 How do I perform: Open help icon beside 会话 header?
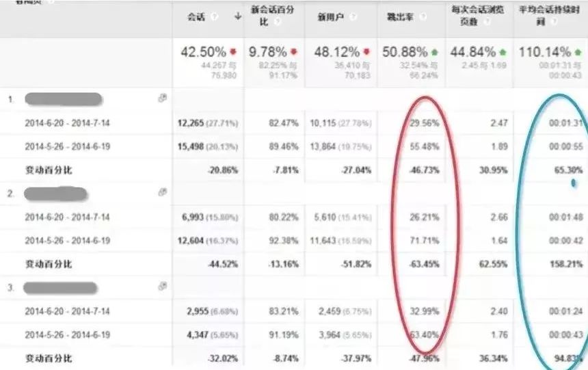coord(214,17)
